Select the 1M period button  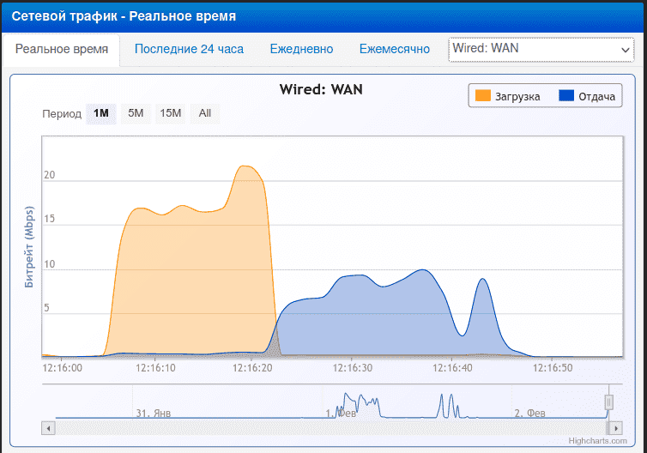(101, 113)
